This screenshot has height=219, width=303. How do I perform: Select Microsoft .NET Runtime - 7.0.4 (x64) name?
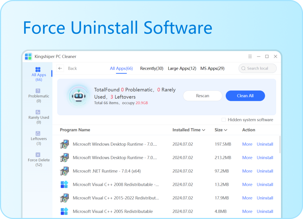pos(107,171)
